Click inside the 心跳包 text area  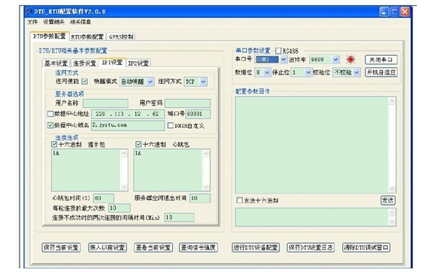coord(169,170)
